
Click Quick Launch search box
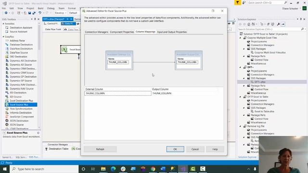[x=266, y=2]
